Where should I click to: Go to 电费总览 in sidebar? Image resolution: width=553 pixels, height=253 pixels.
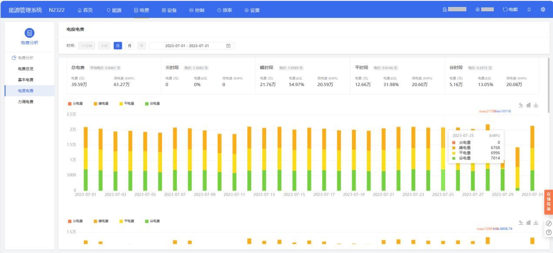[x=25, y=69]
